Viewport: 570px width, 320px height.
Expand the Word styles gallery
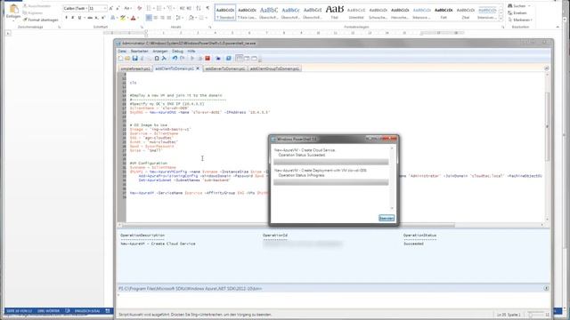click(x=501, y=19)
